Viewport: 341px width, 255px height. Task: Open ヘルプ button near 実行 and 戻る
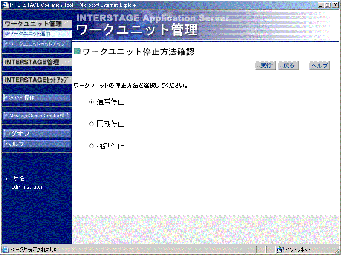coord(319,66)
